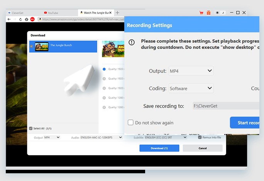Enable the Do not show again checkbox
Viewport: 264px width, 181px height.
(130, 123)
